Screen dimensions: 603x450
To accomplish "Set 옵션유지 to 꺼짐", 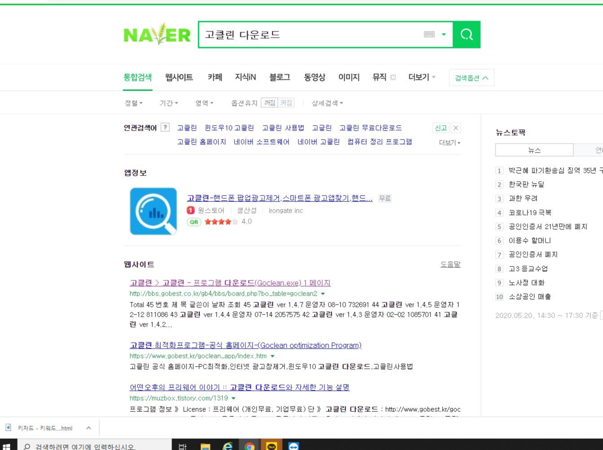I will [x=270, y=103].
